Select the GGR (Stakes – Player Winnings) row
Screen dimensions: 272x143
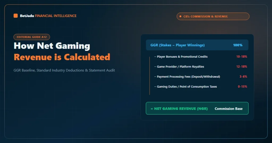197,45
